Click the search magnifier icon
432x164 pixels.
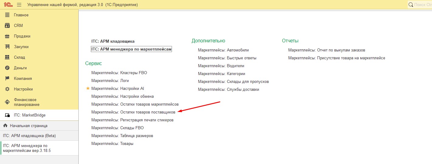pyautogui.click(x=411, y=5)
